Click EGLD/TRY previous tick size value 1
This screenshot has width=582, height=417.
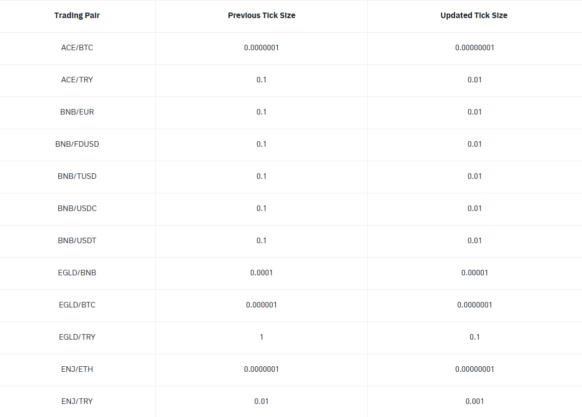[262, 337]
